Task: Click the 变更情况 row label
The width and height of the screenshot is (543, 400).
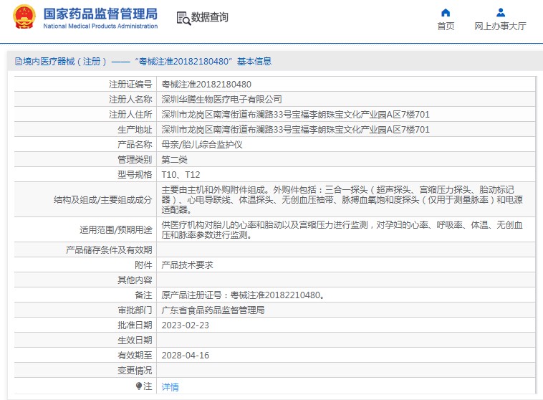Action: click(135, 371)
